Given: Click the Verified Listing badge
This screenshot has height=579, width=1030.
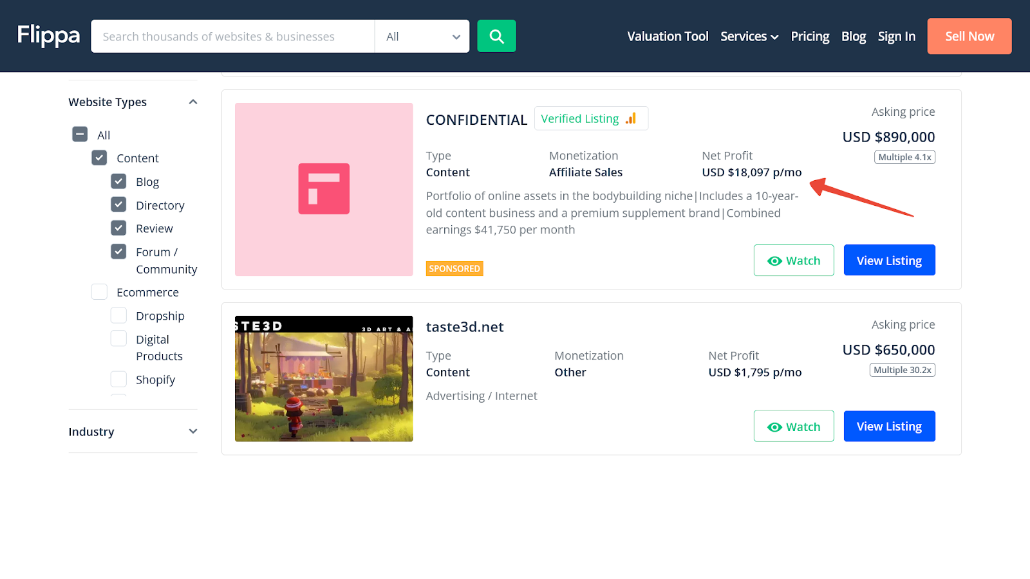Looking at the screenshot, I should click(591, 118).
